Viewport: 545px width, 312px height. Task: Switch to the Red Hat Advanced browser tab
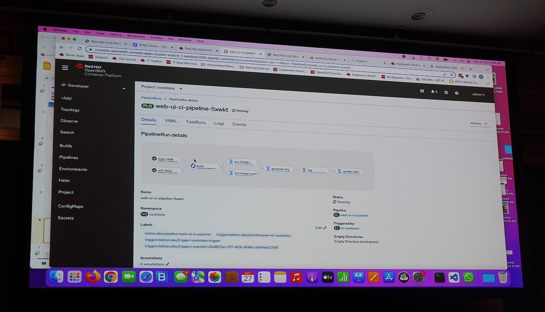[198, 49]
